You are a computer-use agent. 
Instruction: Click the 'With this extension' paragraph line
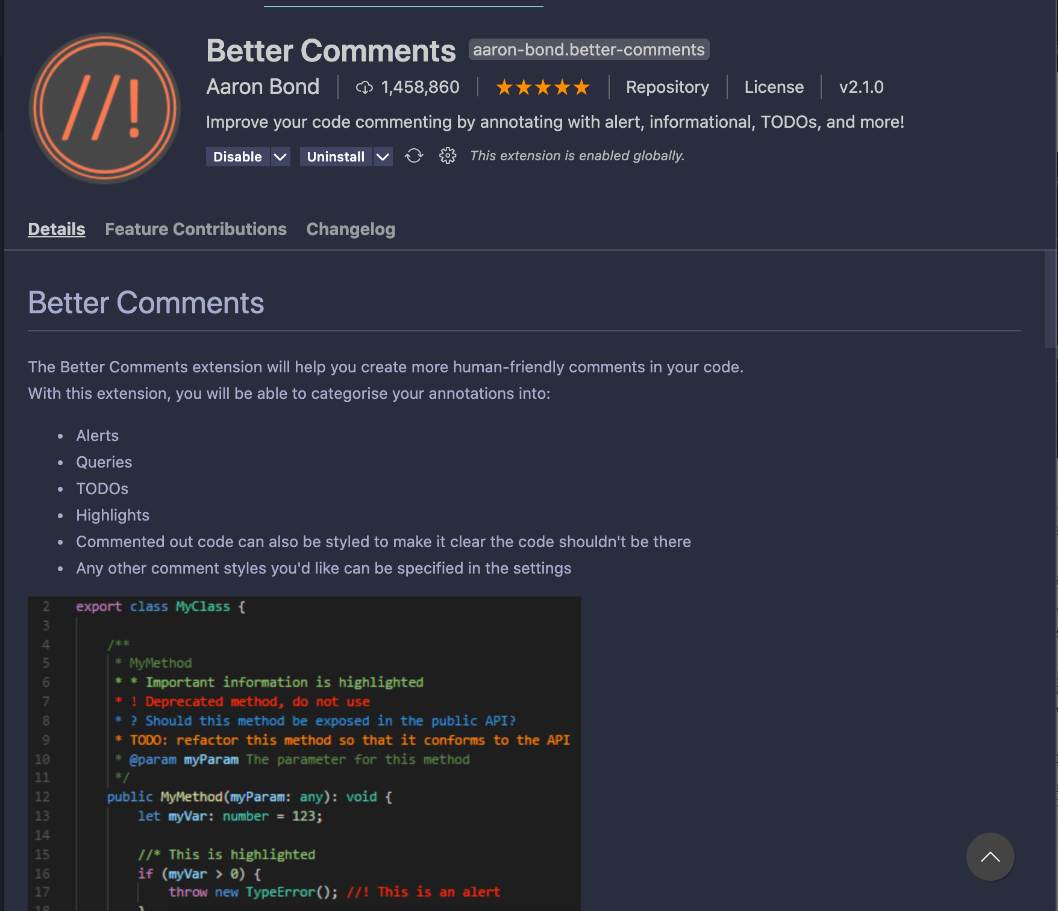tap(289, 393)
